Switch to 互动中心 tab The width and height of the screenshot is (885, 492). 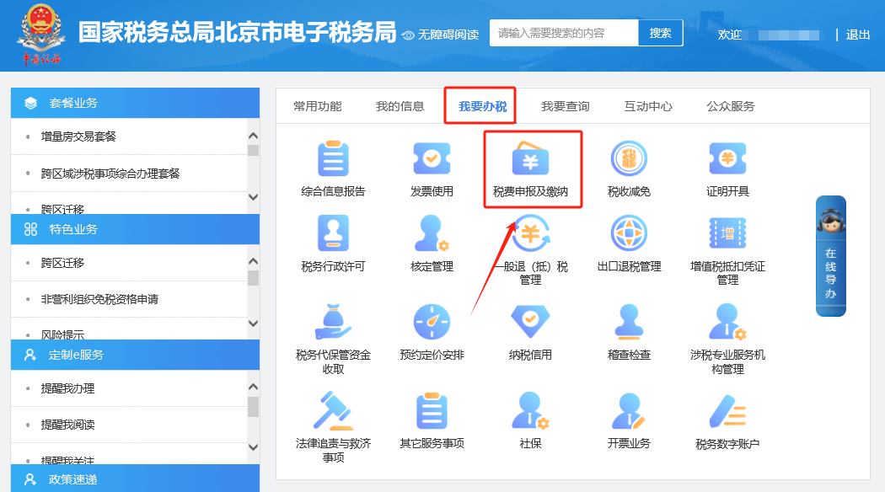click(648, 106)
